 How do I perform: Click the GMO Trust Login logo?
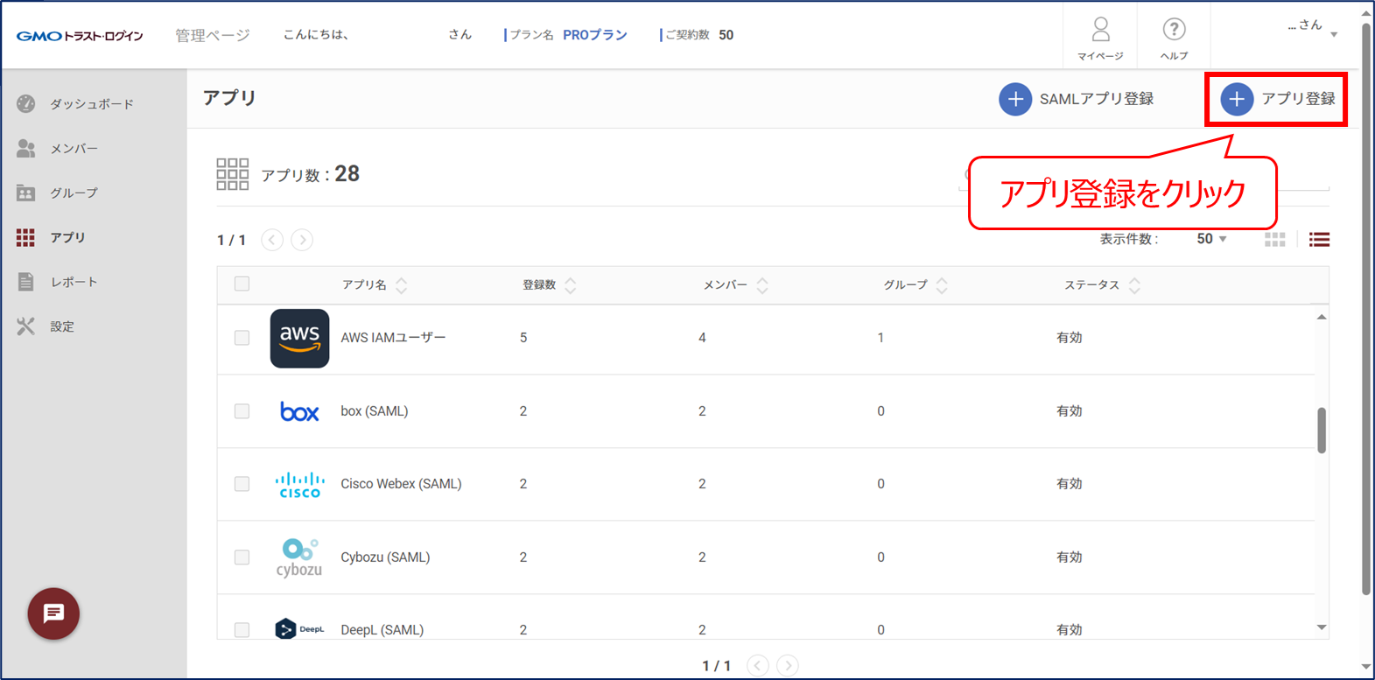coord(80,36)
